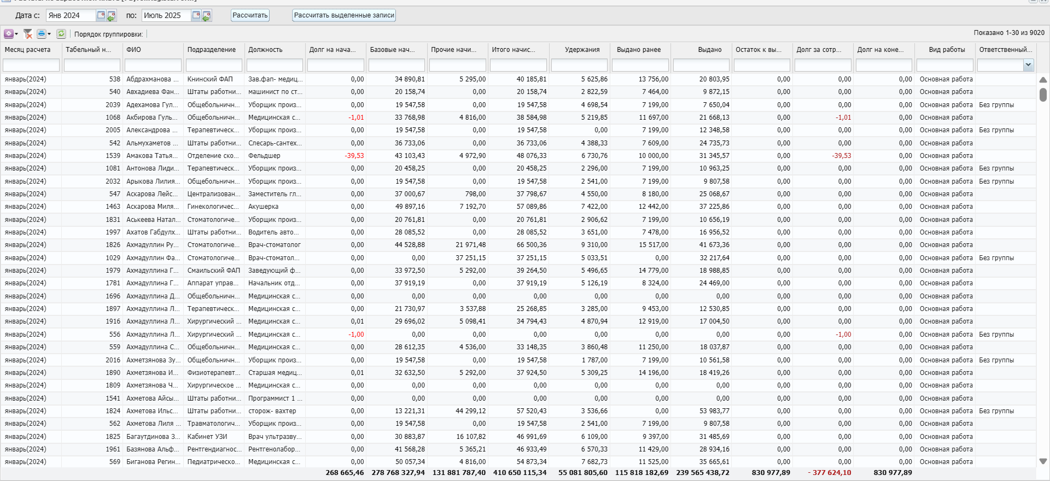Click Ахметова Айсы... name cell
This screenshot has width=1050, height=481.
(x=153, y=398)
